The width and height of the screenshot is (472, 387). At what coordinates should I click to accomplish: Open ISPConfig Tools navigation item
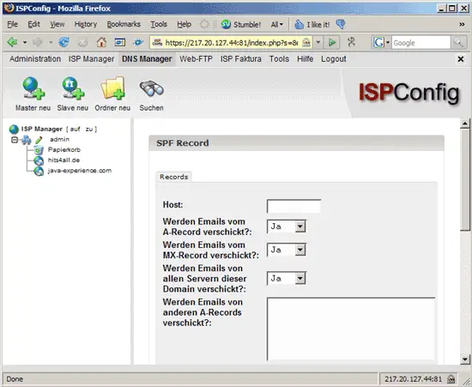tap(279, 59)
